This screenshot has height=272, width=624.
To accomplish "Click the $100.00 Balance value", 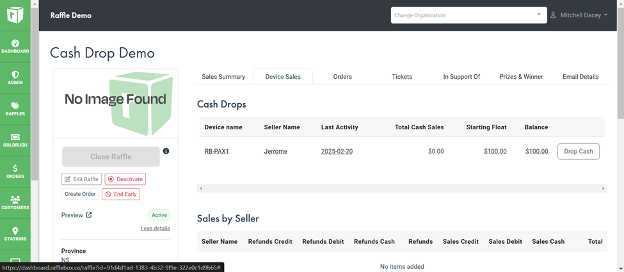I will (x=537, y=151).
